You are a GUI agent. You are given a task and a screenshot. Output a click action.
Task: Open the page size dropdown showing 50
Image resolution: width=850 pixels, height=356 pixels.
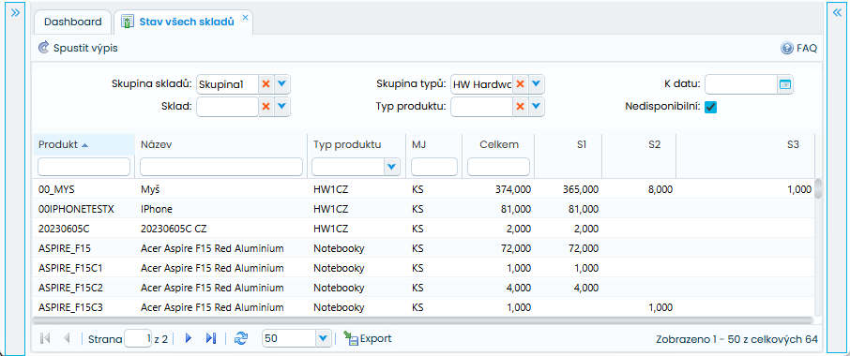(x=323, y=339)
